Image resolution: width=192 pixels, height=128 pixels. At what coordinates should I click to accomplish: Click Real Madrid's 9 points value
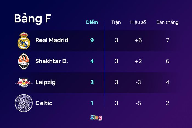point(92,40)
